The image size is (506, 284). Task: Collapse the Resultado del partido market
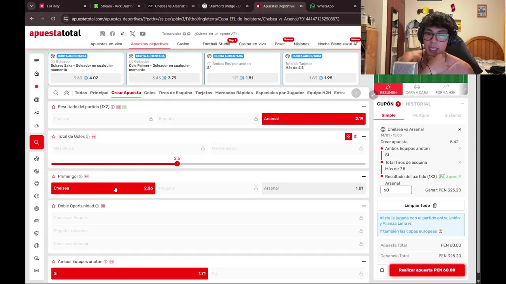click(x=364, y=107)
